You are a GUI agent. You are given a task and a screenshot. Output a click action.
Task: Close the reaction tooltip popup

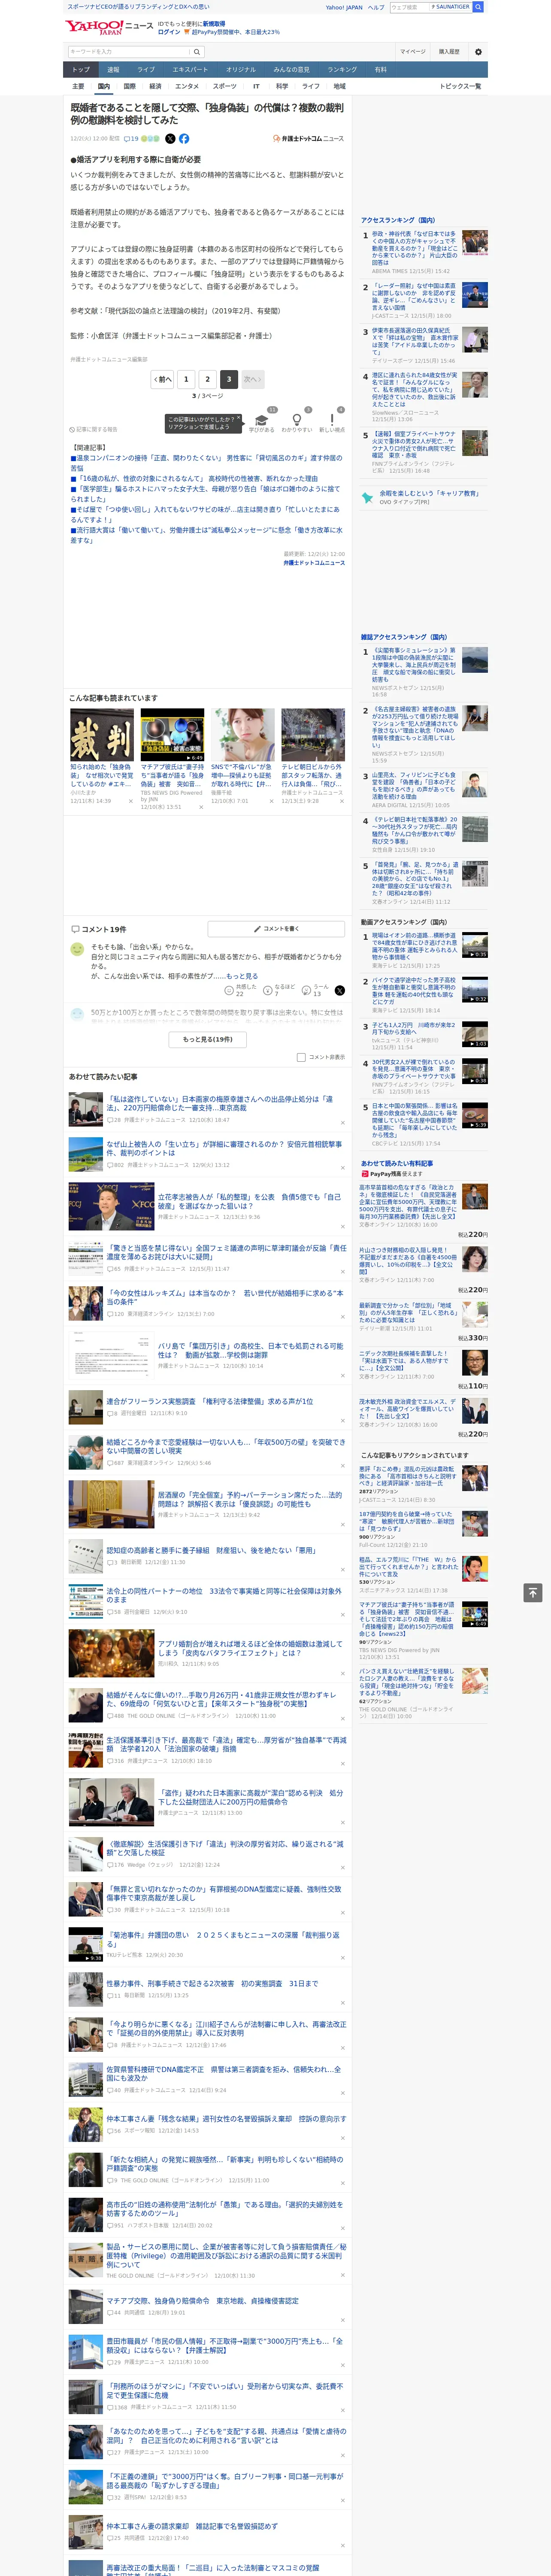click(x=239, y=419)
